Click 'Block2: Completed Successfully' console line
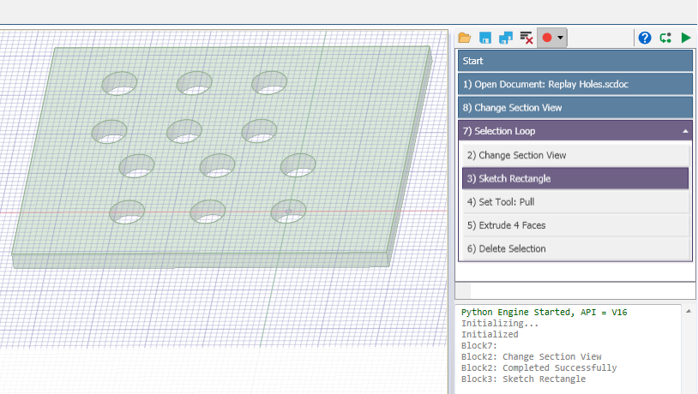Screen dimensions: 698x394 pos(539,367)
